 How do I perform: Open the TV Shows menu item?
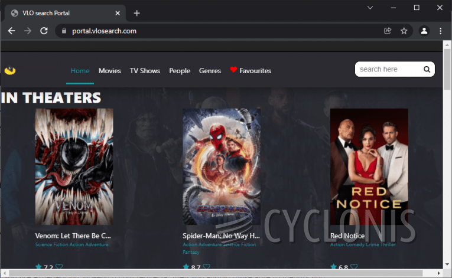click(x=145, y=71)
